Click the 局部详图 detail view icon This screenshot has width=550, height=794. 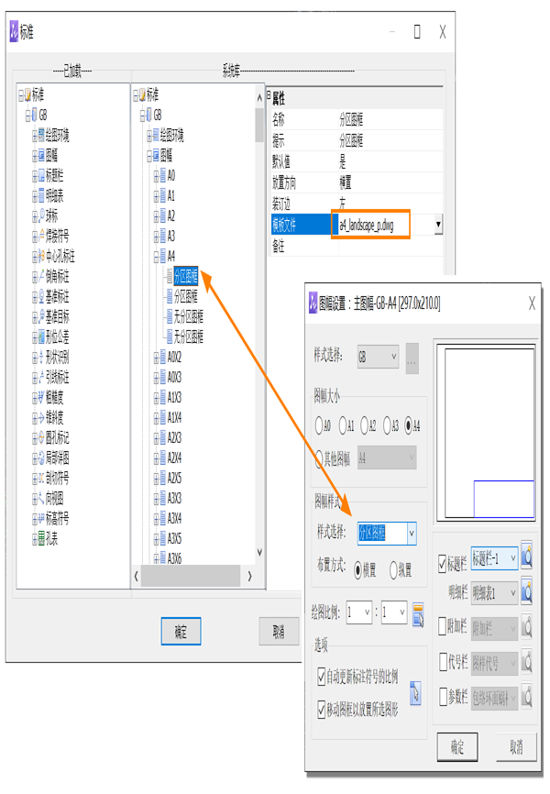(x=41, y=458)
